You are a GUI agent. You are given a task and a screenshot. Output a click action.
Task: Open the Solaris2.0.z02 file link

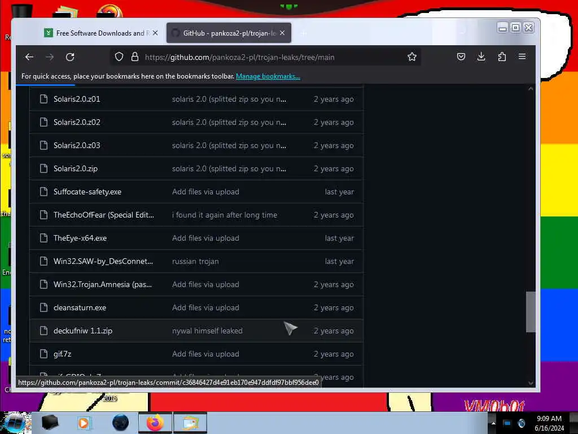pos(77,122)
